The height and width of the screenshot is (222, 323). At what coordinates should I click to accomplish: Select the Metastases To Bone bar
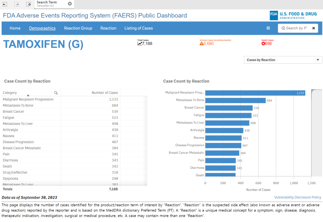click(236, 101)
